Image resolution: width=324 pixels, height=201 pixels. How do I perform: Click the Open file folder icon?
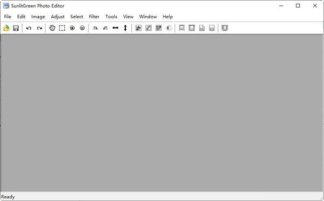click(x=6, y=28)
